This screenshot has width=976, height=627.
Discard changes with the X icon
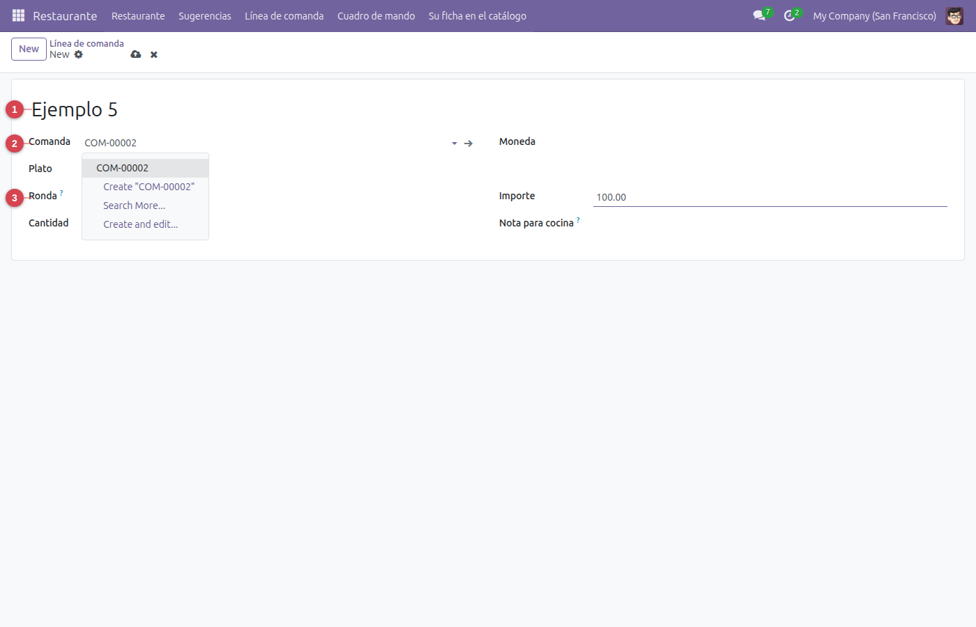[x=154, y=54]
